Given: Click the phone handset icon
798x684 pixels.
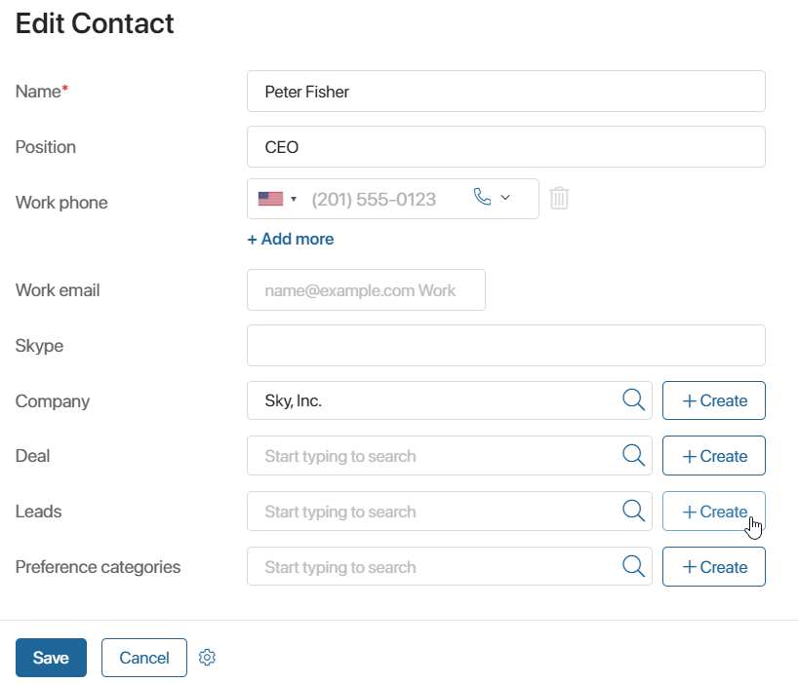Looking at the screenshot, I should [x=482, y=197].
